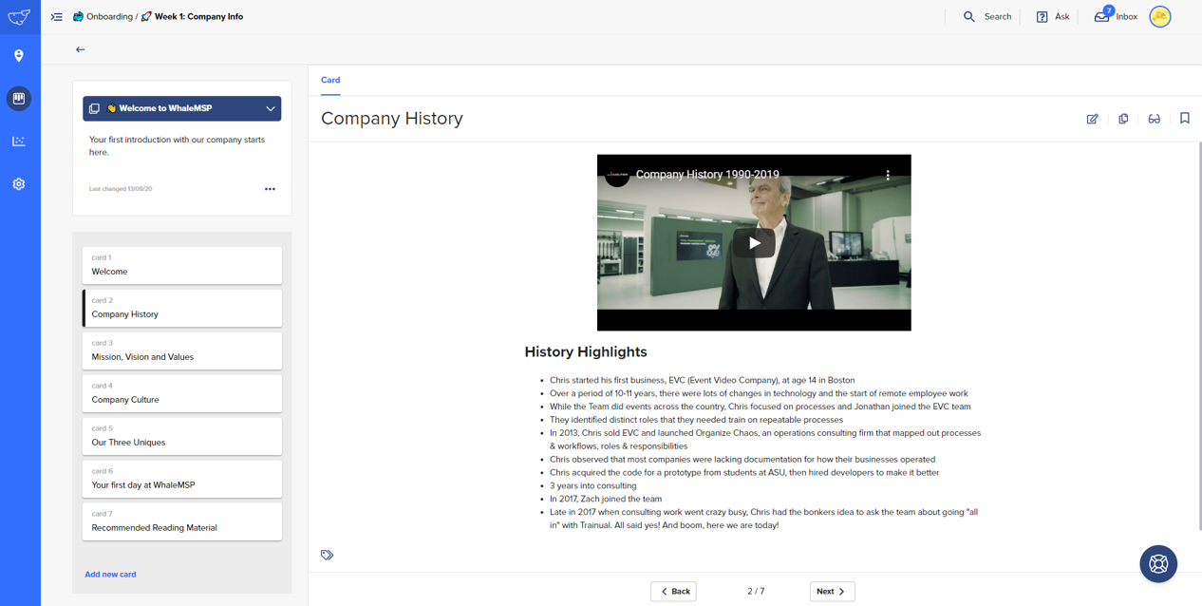Viewport: 1202px width, 606px height.
Task: Play the Company History video
Action: coord(754,243)
